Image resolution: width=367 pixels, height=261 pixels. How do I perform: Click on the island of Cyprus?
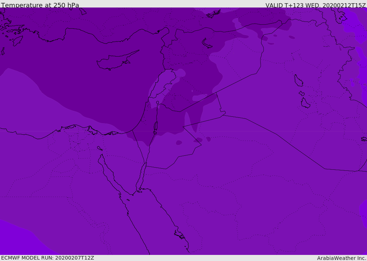[x=115, y=62]
